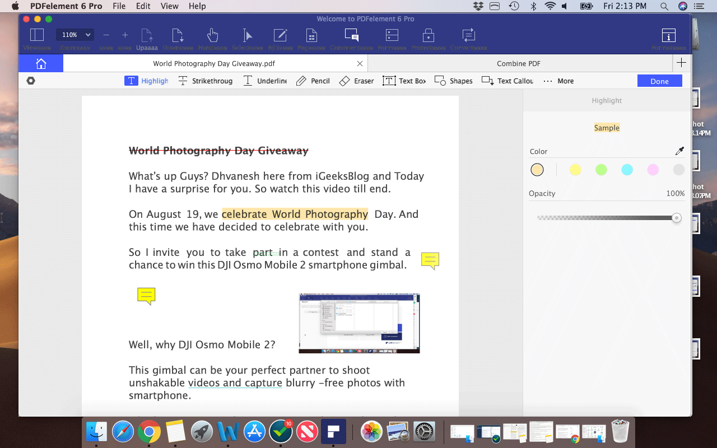Viewport: 717px width, 448px height.
Task: Open Safari from the Dock
Action: (123, 432)
